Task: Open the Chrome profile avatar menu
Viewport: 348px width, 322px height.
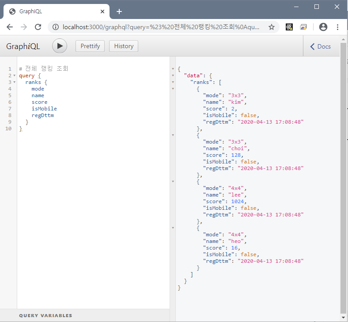Action: (x=323, y=27)
